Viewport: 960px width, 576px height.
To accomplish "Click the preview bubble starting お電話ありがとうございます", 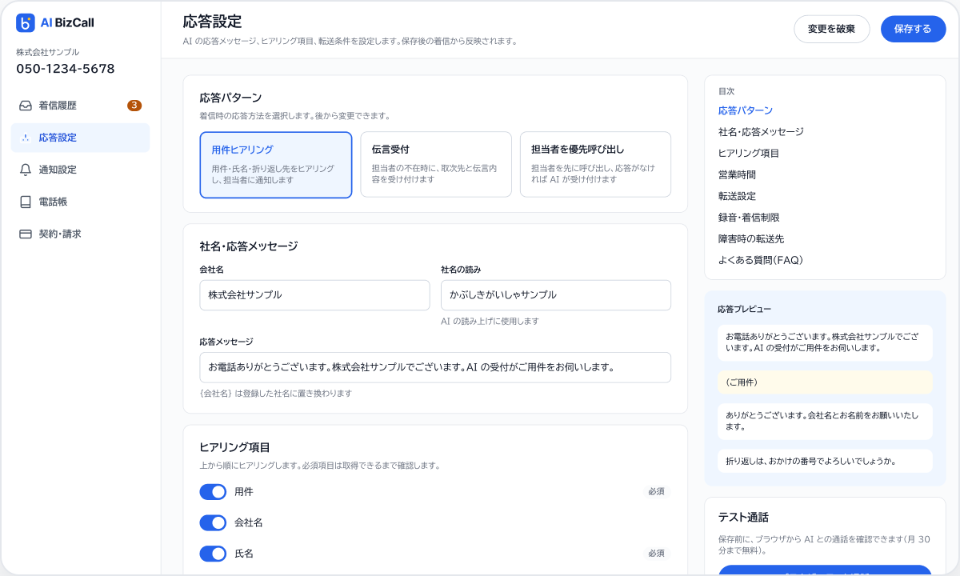I will pyautogui.click(x=825, y=342).
